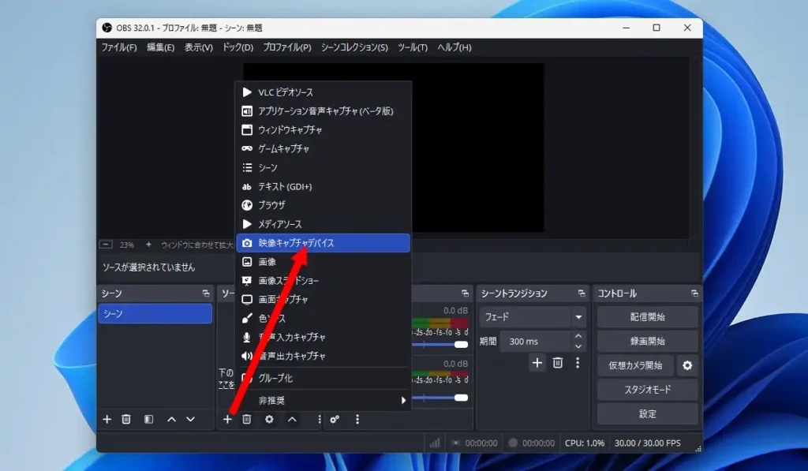The width and height of the screenshot is (808, 471).
Task: Add a new scene with plus icon
Action: click(x=107, y=419)
